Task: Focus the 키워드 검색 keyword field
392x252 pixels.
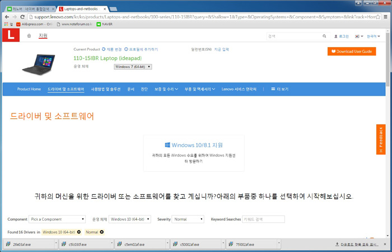Action: click(x=263, y=219)
